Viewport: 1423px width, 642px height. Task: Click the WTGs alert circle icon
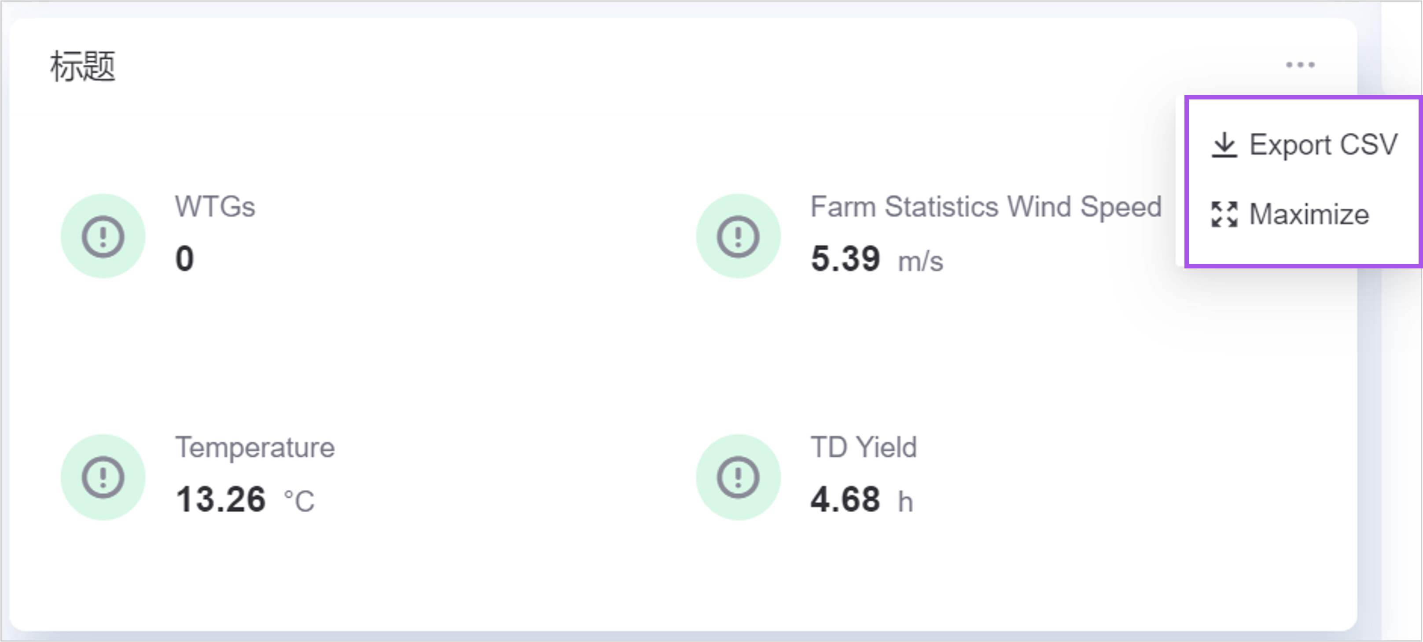(x=103, y=236)
